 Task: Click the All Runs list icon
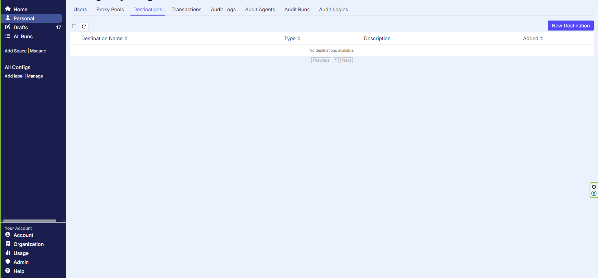pyautogui.click(x=8, y=36)
